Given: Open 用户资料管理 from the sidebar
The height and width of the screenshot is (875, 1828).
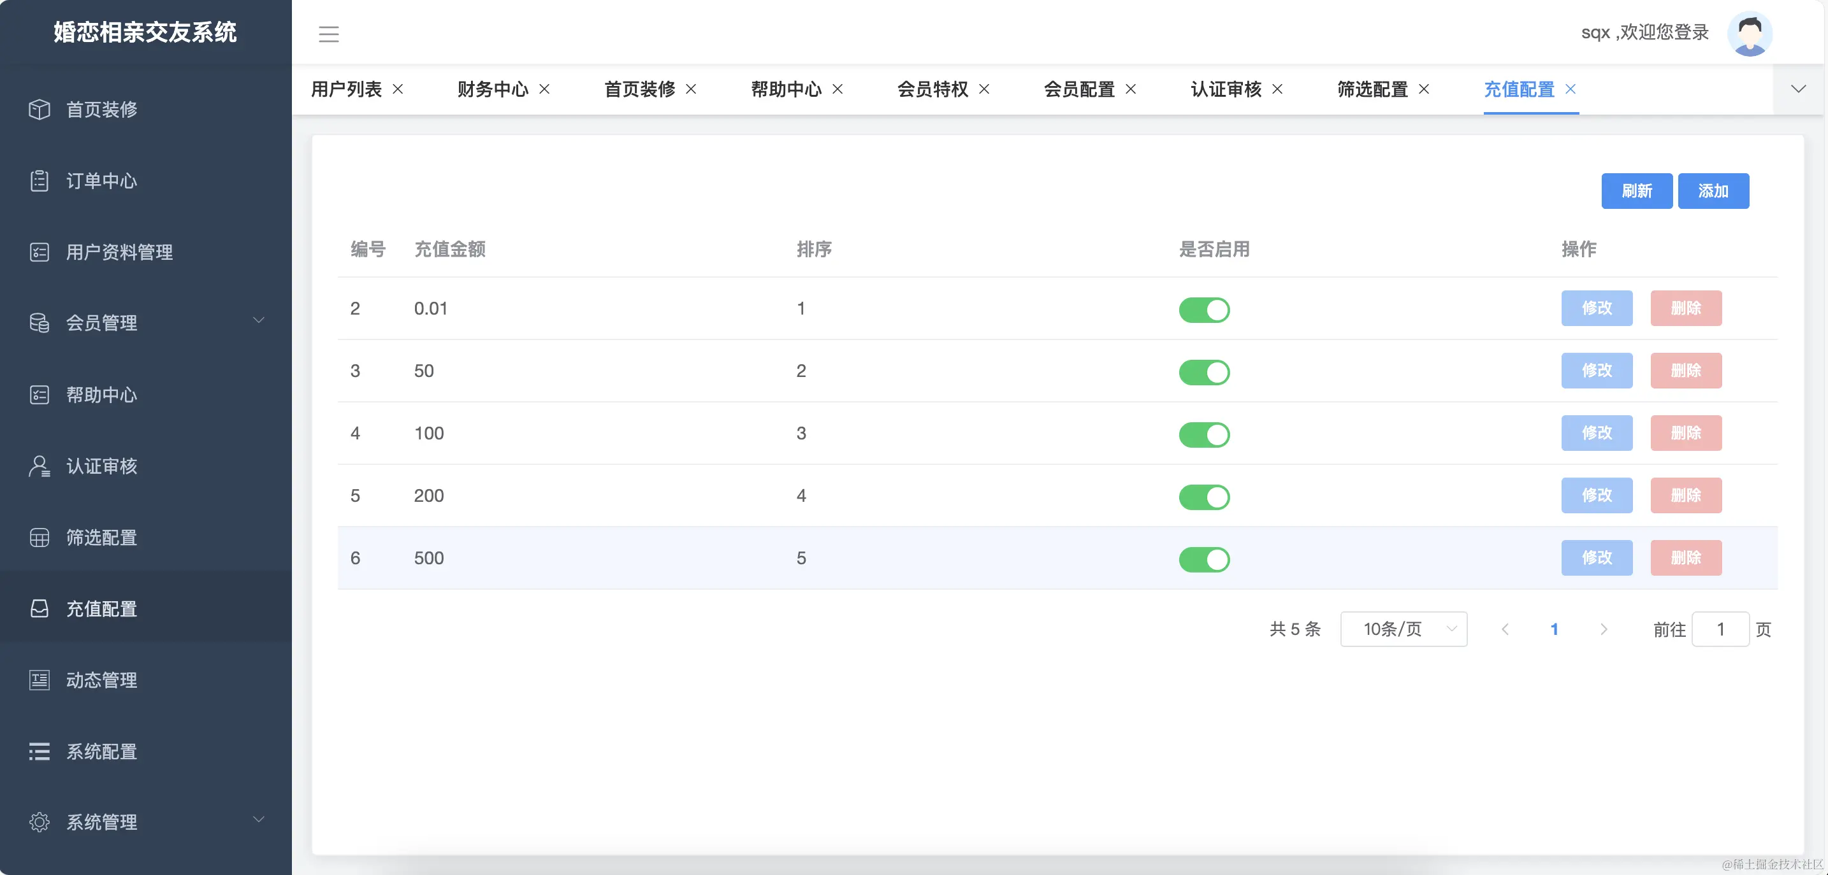Looking at the screenshot, I should pos(118,252).
